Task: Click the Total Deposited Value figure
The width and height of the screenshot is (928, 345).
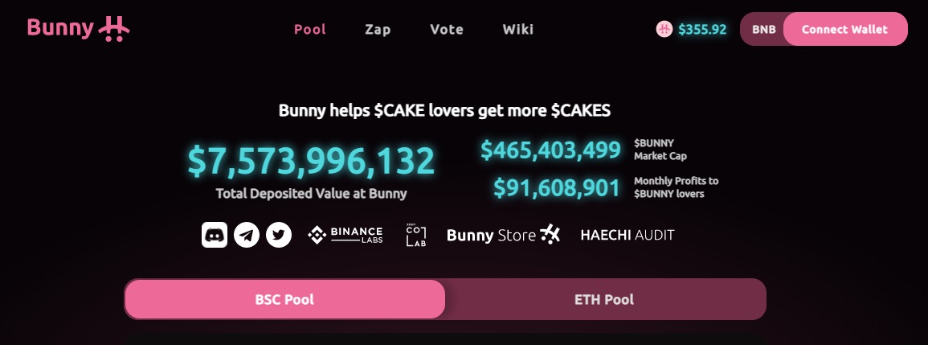Action: click(x=311, y=161)
